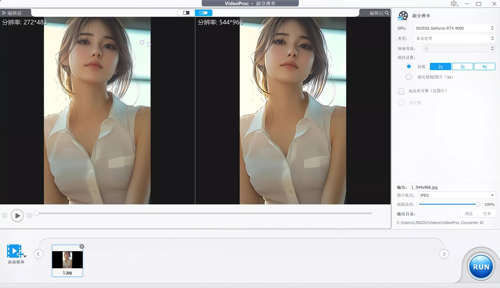Image resolution: width=500 pixels, height=288 pixels.
Task: Toggle the 反交错 deinterlace checkbox
Action: tap(401, 103)
